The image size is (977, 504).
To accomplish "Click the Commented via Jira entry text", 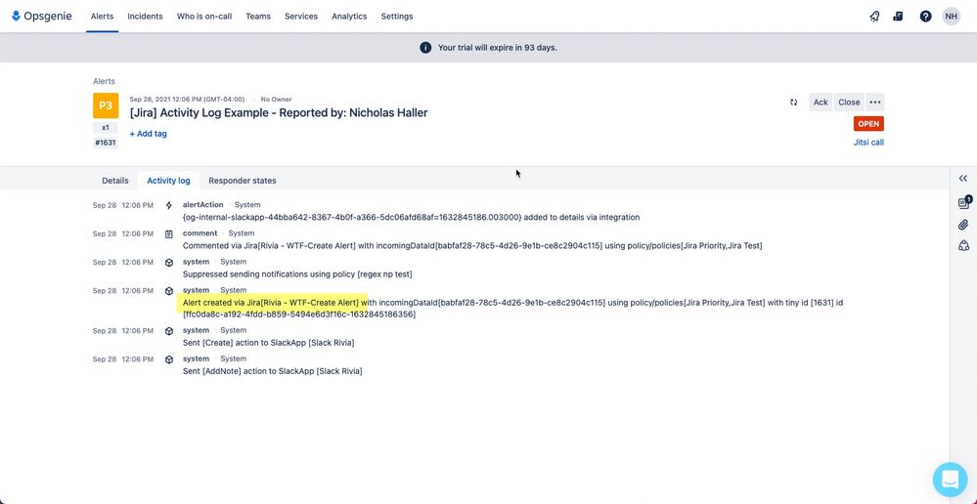I will click(472, 246).
